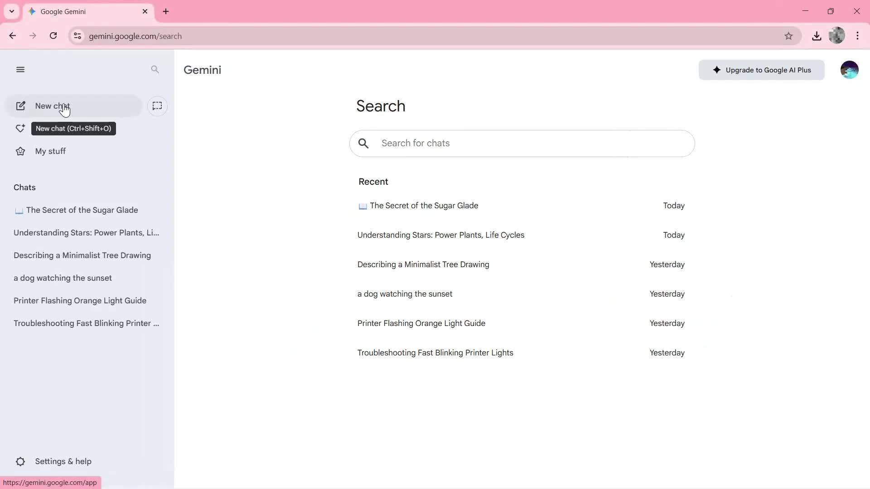Click the Gemini sparkle icon below New chat
Viewport: 870px width, 489px height.
[20, 129]
